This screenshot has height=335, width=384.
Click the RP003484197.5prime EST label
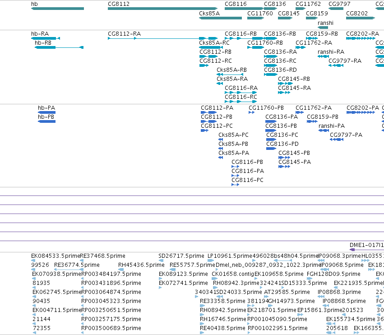[111, 274]
